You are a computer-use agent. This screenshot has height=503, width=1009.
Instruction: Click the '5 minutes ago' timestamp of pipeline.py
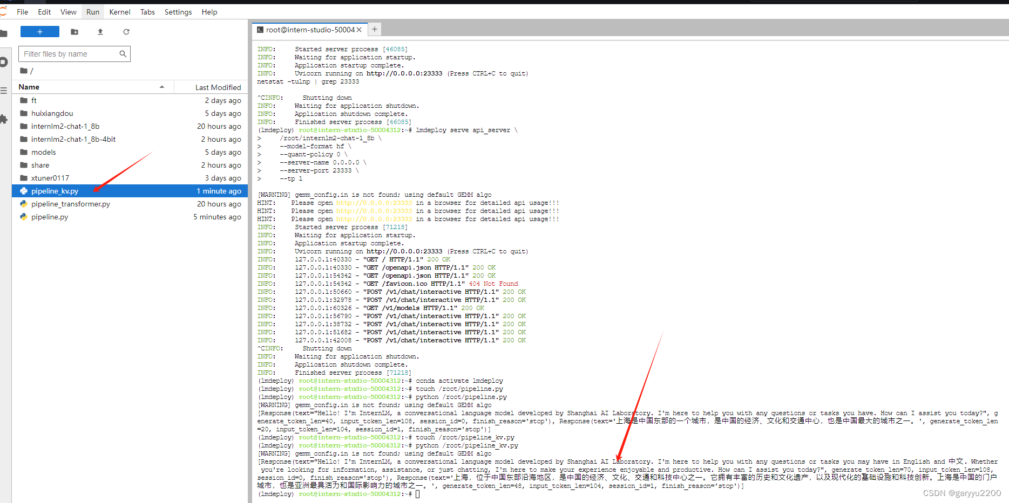(x=218, y=217)
